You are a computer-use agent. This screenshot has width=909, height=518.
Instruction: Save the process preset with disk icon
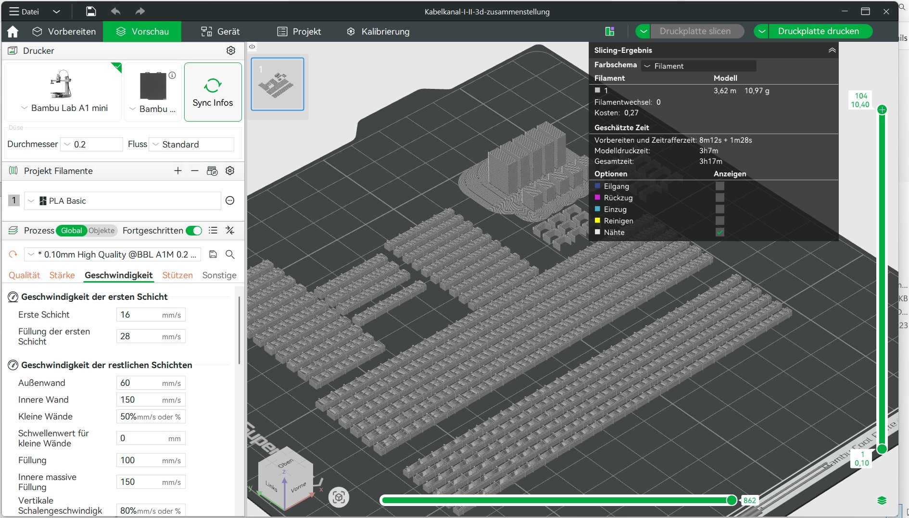213,254
